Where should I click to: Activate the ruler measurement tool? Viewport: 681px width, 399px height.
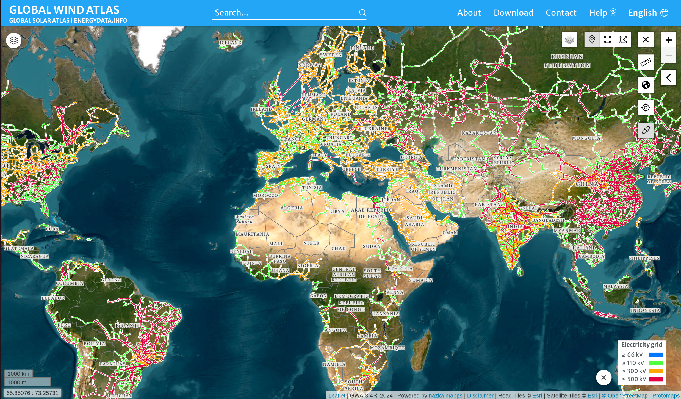tap(646, 62)
